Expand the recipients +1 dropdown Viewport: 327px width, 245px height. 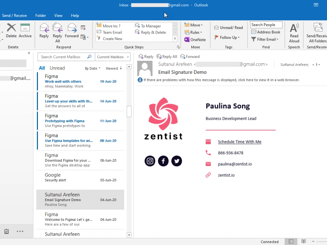316,65
